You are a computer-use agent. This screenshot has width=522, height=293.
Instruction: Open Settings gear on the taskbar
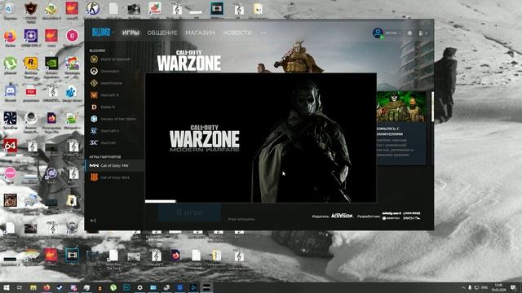(139, 287)
